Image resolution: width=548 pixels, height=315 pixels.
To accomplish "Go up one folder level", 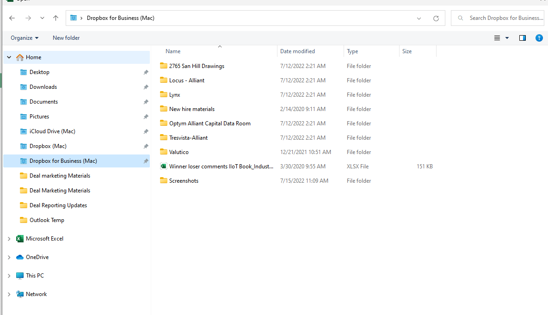I will point(55,18).
